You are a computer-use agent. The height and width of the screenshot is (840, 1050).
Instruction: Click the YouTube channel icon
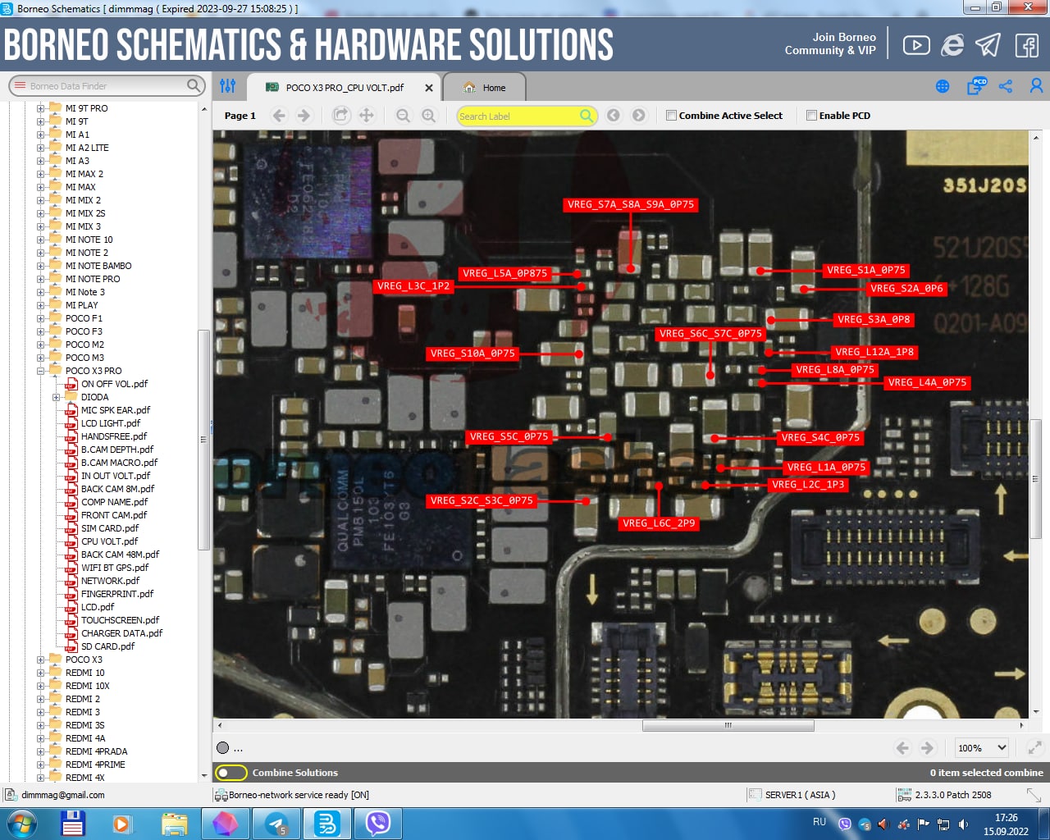tap(916, 45)
